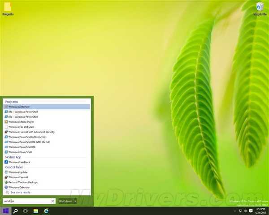The height and width of the screenshot is (215, 269).
Task: Open the notifications action center icon
Action: point(251,211)
